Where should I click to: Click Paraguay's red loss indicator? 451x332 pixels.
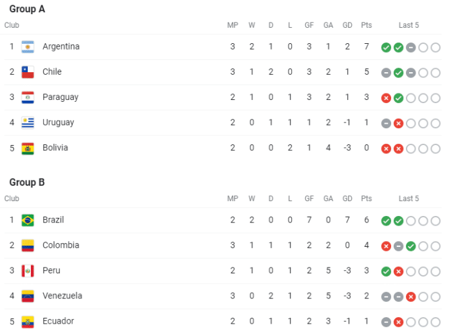tap(386, 98)
